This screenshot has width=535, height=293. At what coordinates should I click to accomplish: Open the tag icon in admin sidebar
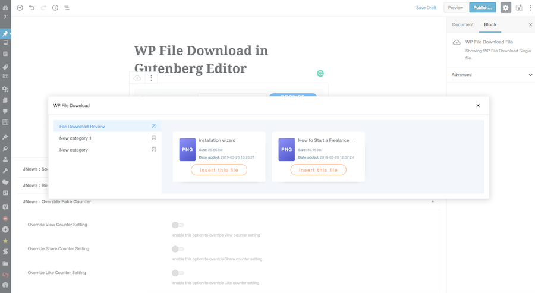click(x=5, y=67)
